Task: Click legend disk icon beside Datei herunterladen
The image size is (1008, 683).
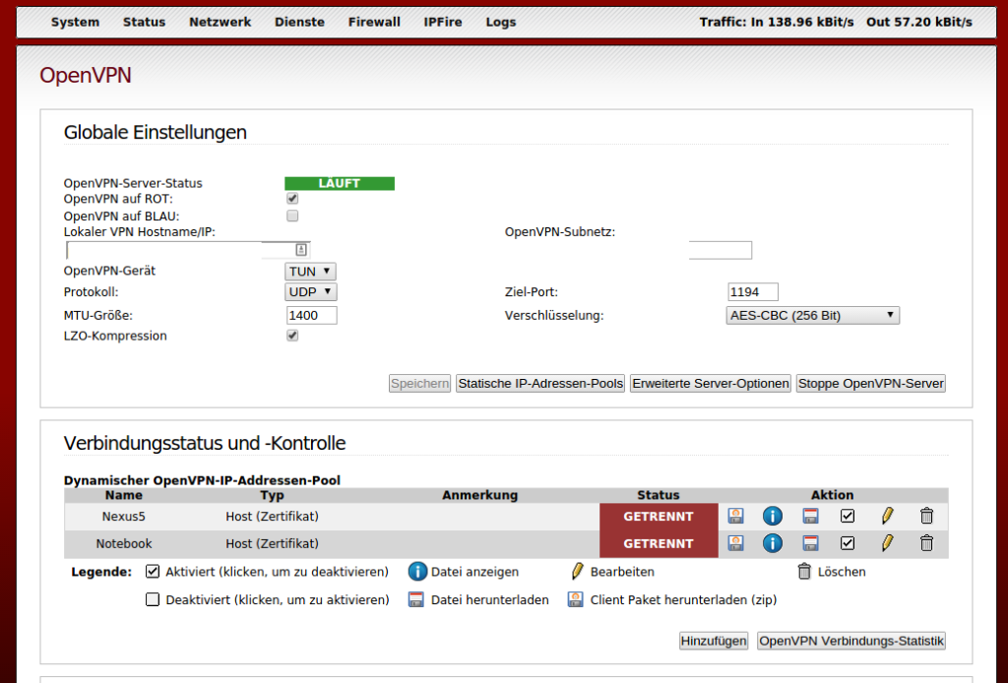Action: pyautogui.click(x=416, y=600)
